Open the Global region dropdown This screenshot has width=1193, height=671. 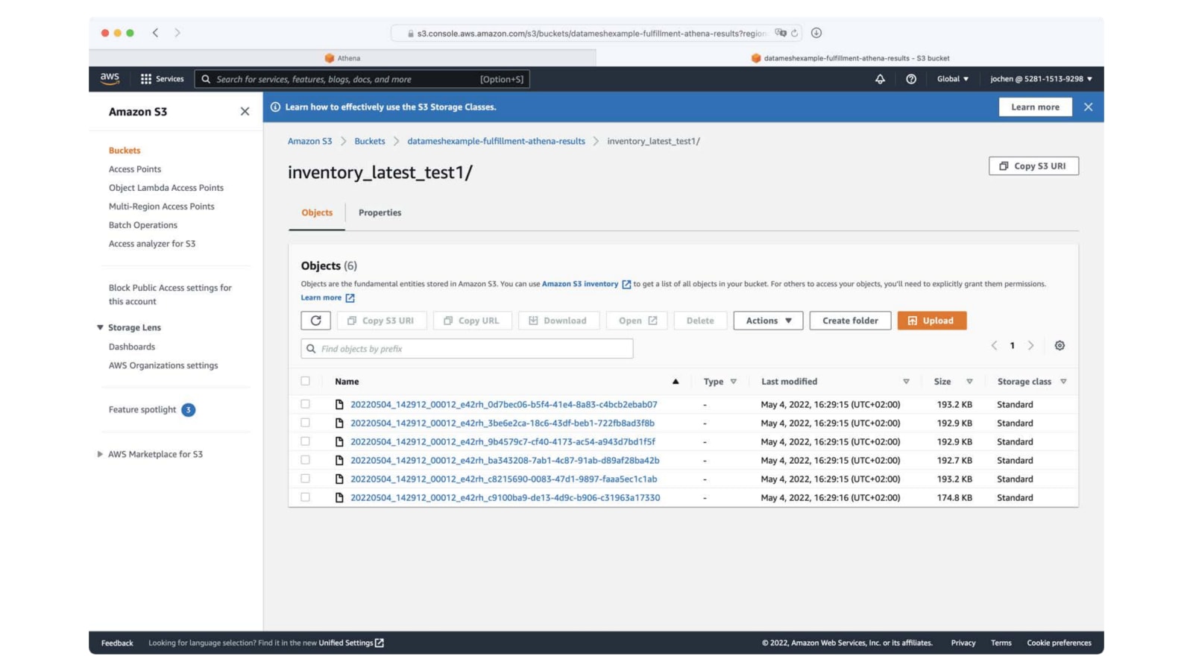click(952, 79)
